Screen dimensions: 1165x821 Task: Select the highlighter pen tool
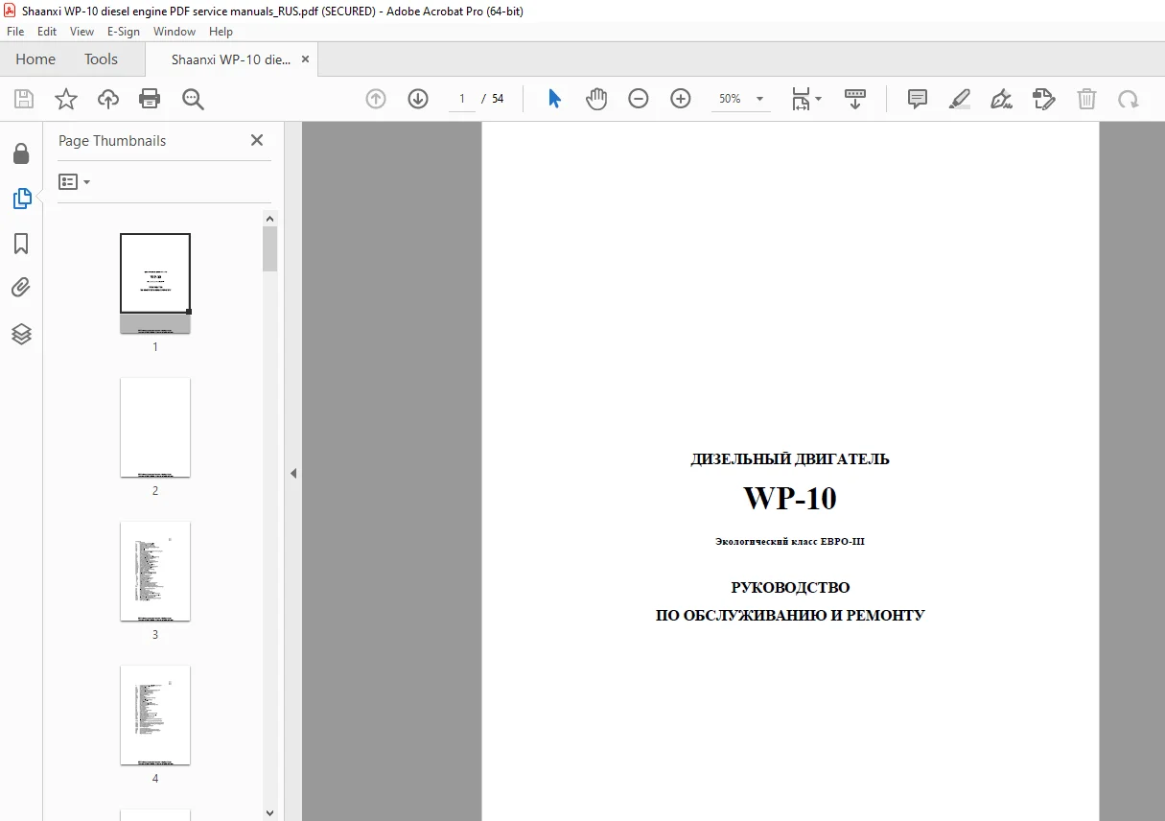coord(960,99)
